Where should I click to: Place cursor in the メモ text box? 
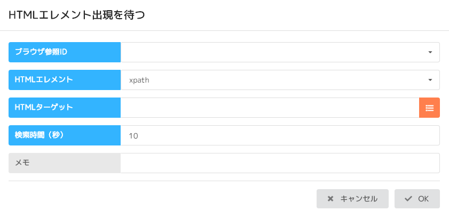click(280, 163)
